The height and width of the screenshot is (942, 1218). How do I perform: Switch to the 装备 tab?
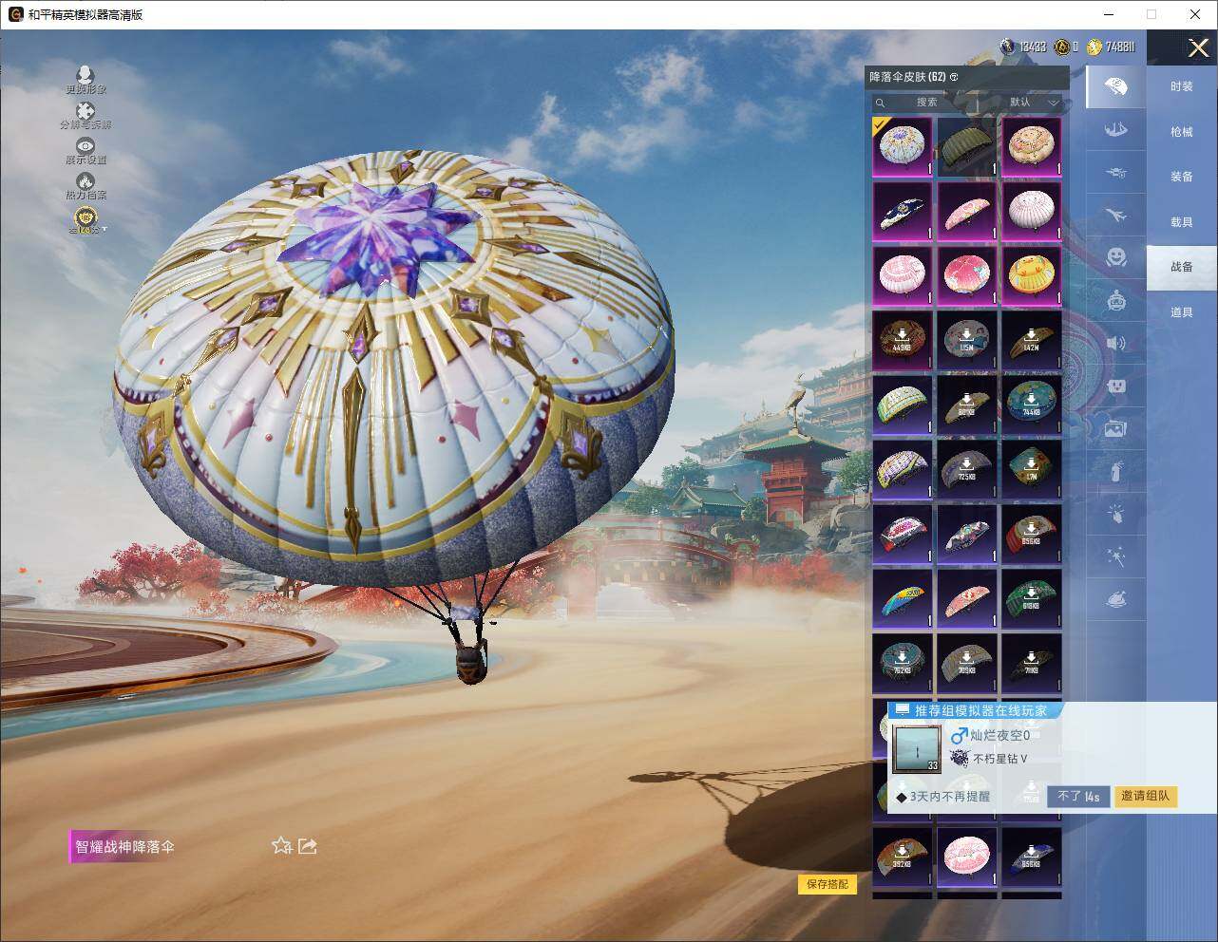1182,177
